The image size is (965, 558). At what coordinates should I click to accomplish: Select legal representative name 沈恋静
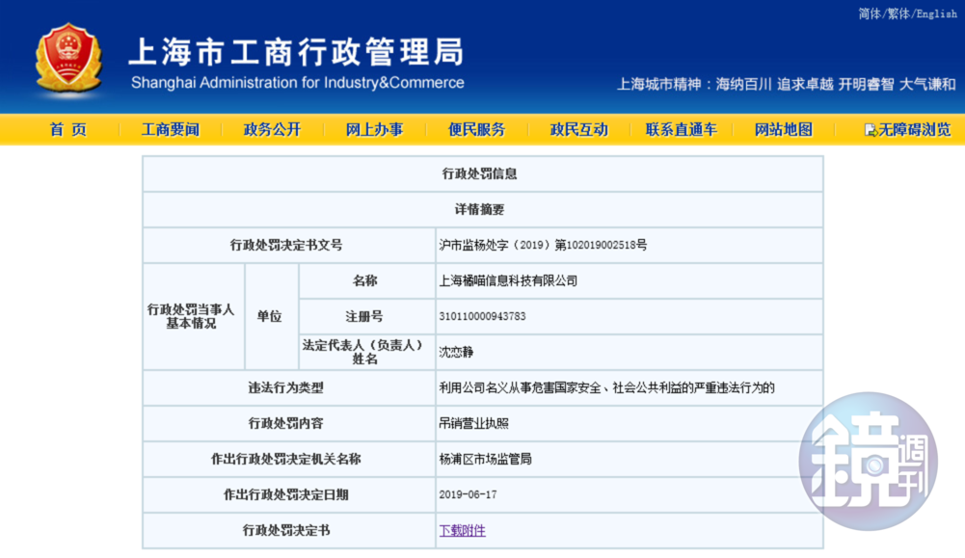456,352
